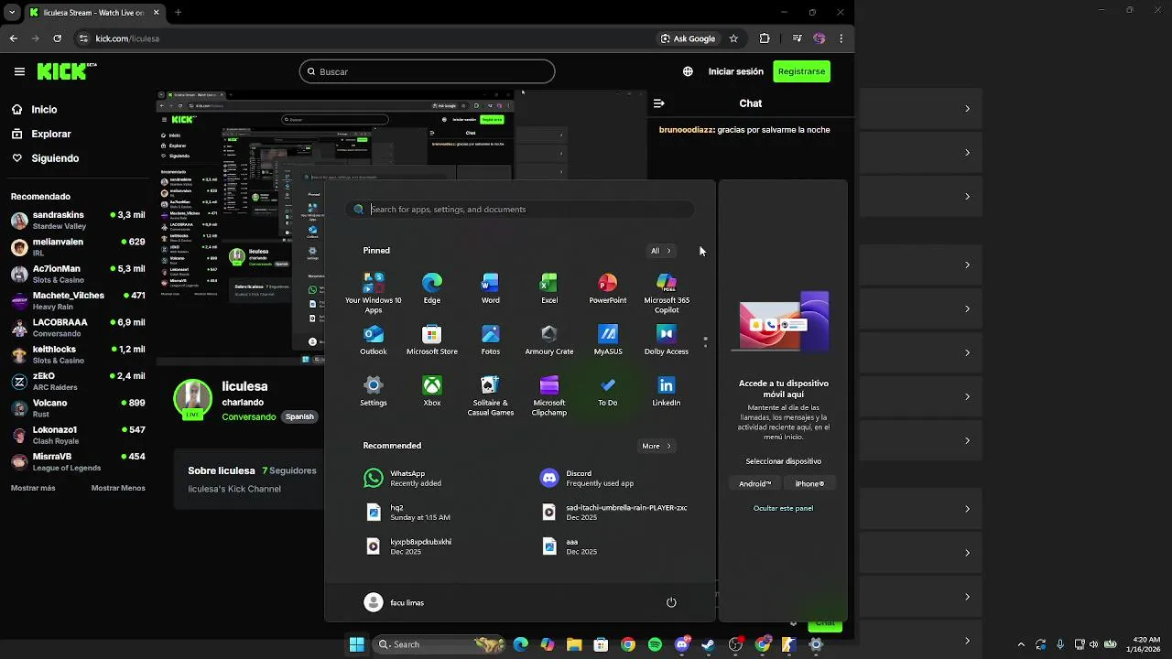This screenshot has height=659, width=1172.
Task: Open Spotify from taskbar
Action: point(655,644)
